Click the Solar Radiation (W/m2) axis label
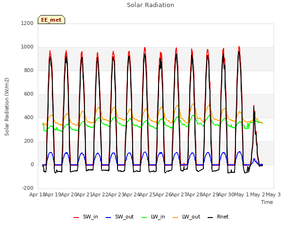The width and height of the screenshot is (302, 226). click(7, 107)
